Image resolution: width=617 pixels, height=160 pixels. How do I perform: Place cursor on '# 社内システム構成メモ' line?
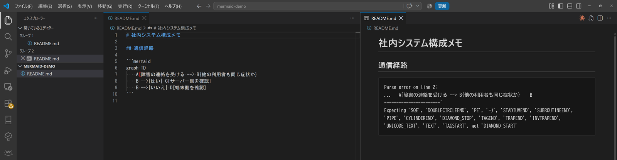coord(153,35)
